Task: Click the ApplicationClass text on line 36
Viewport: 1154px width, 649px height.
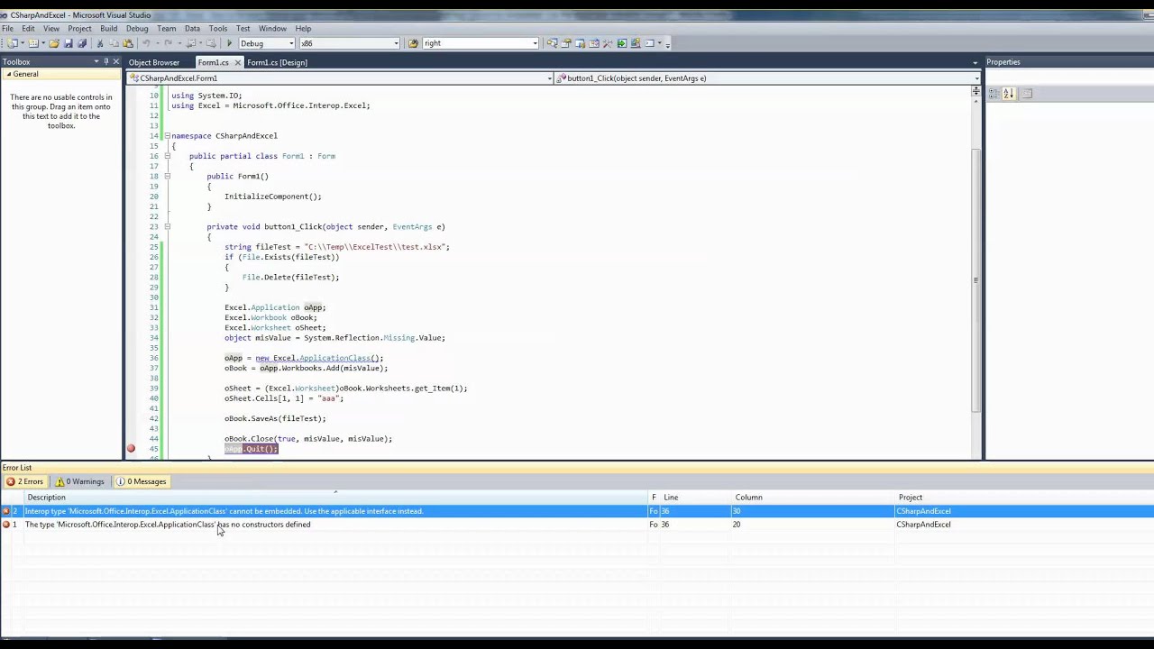Action: click(334, 358)
